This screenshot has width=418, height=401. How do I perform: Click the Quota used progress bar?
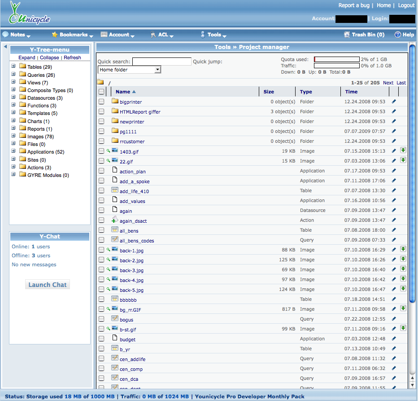click(x=336, y=59)
